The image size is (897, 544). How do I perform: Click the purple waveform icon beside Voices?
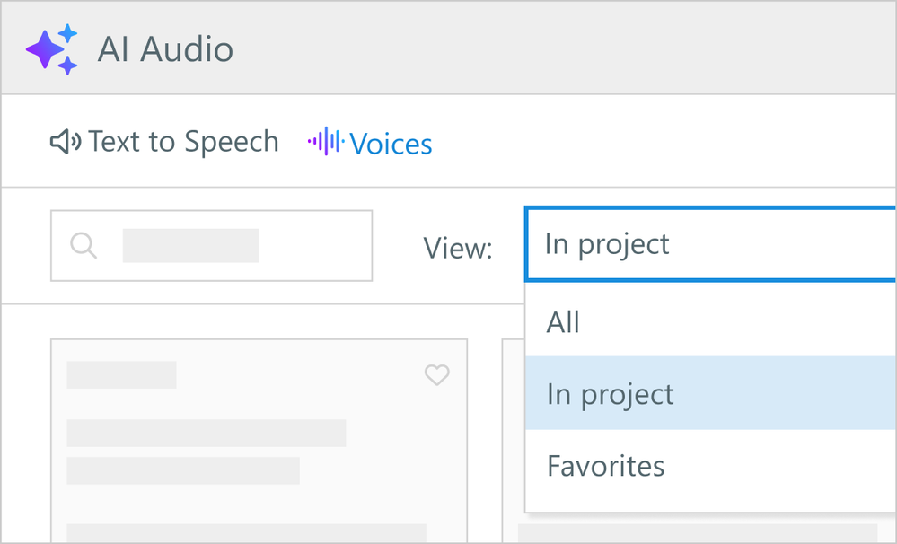click(x=326, y=142)
